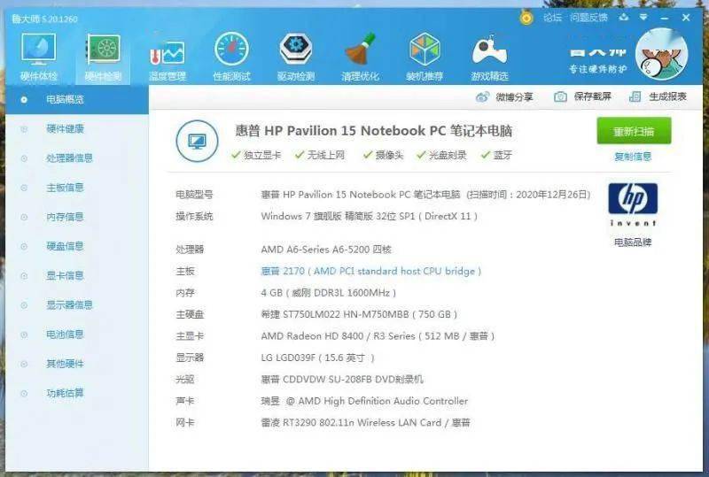Click 独立显卡 checkmark feature
Image resolution: width=709 pixels, height=477 pixels.
pyautogui.click(x=256, y=155)
